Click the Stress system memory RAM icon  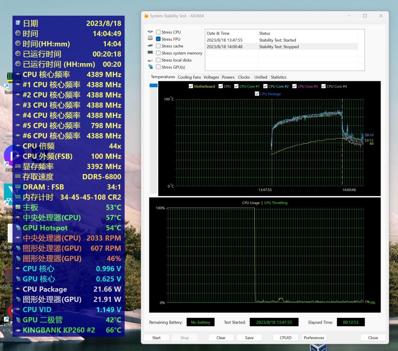click(150, 53)
